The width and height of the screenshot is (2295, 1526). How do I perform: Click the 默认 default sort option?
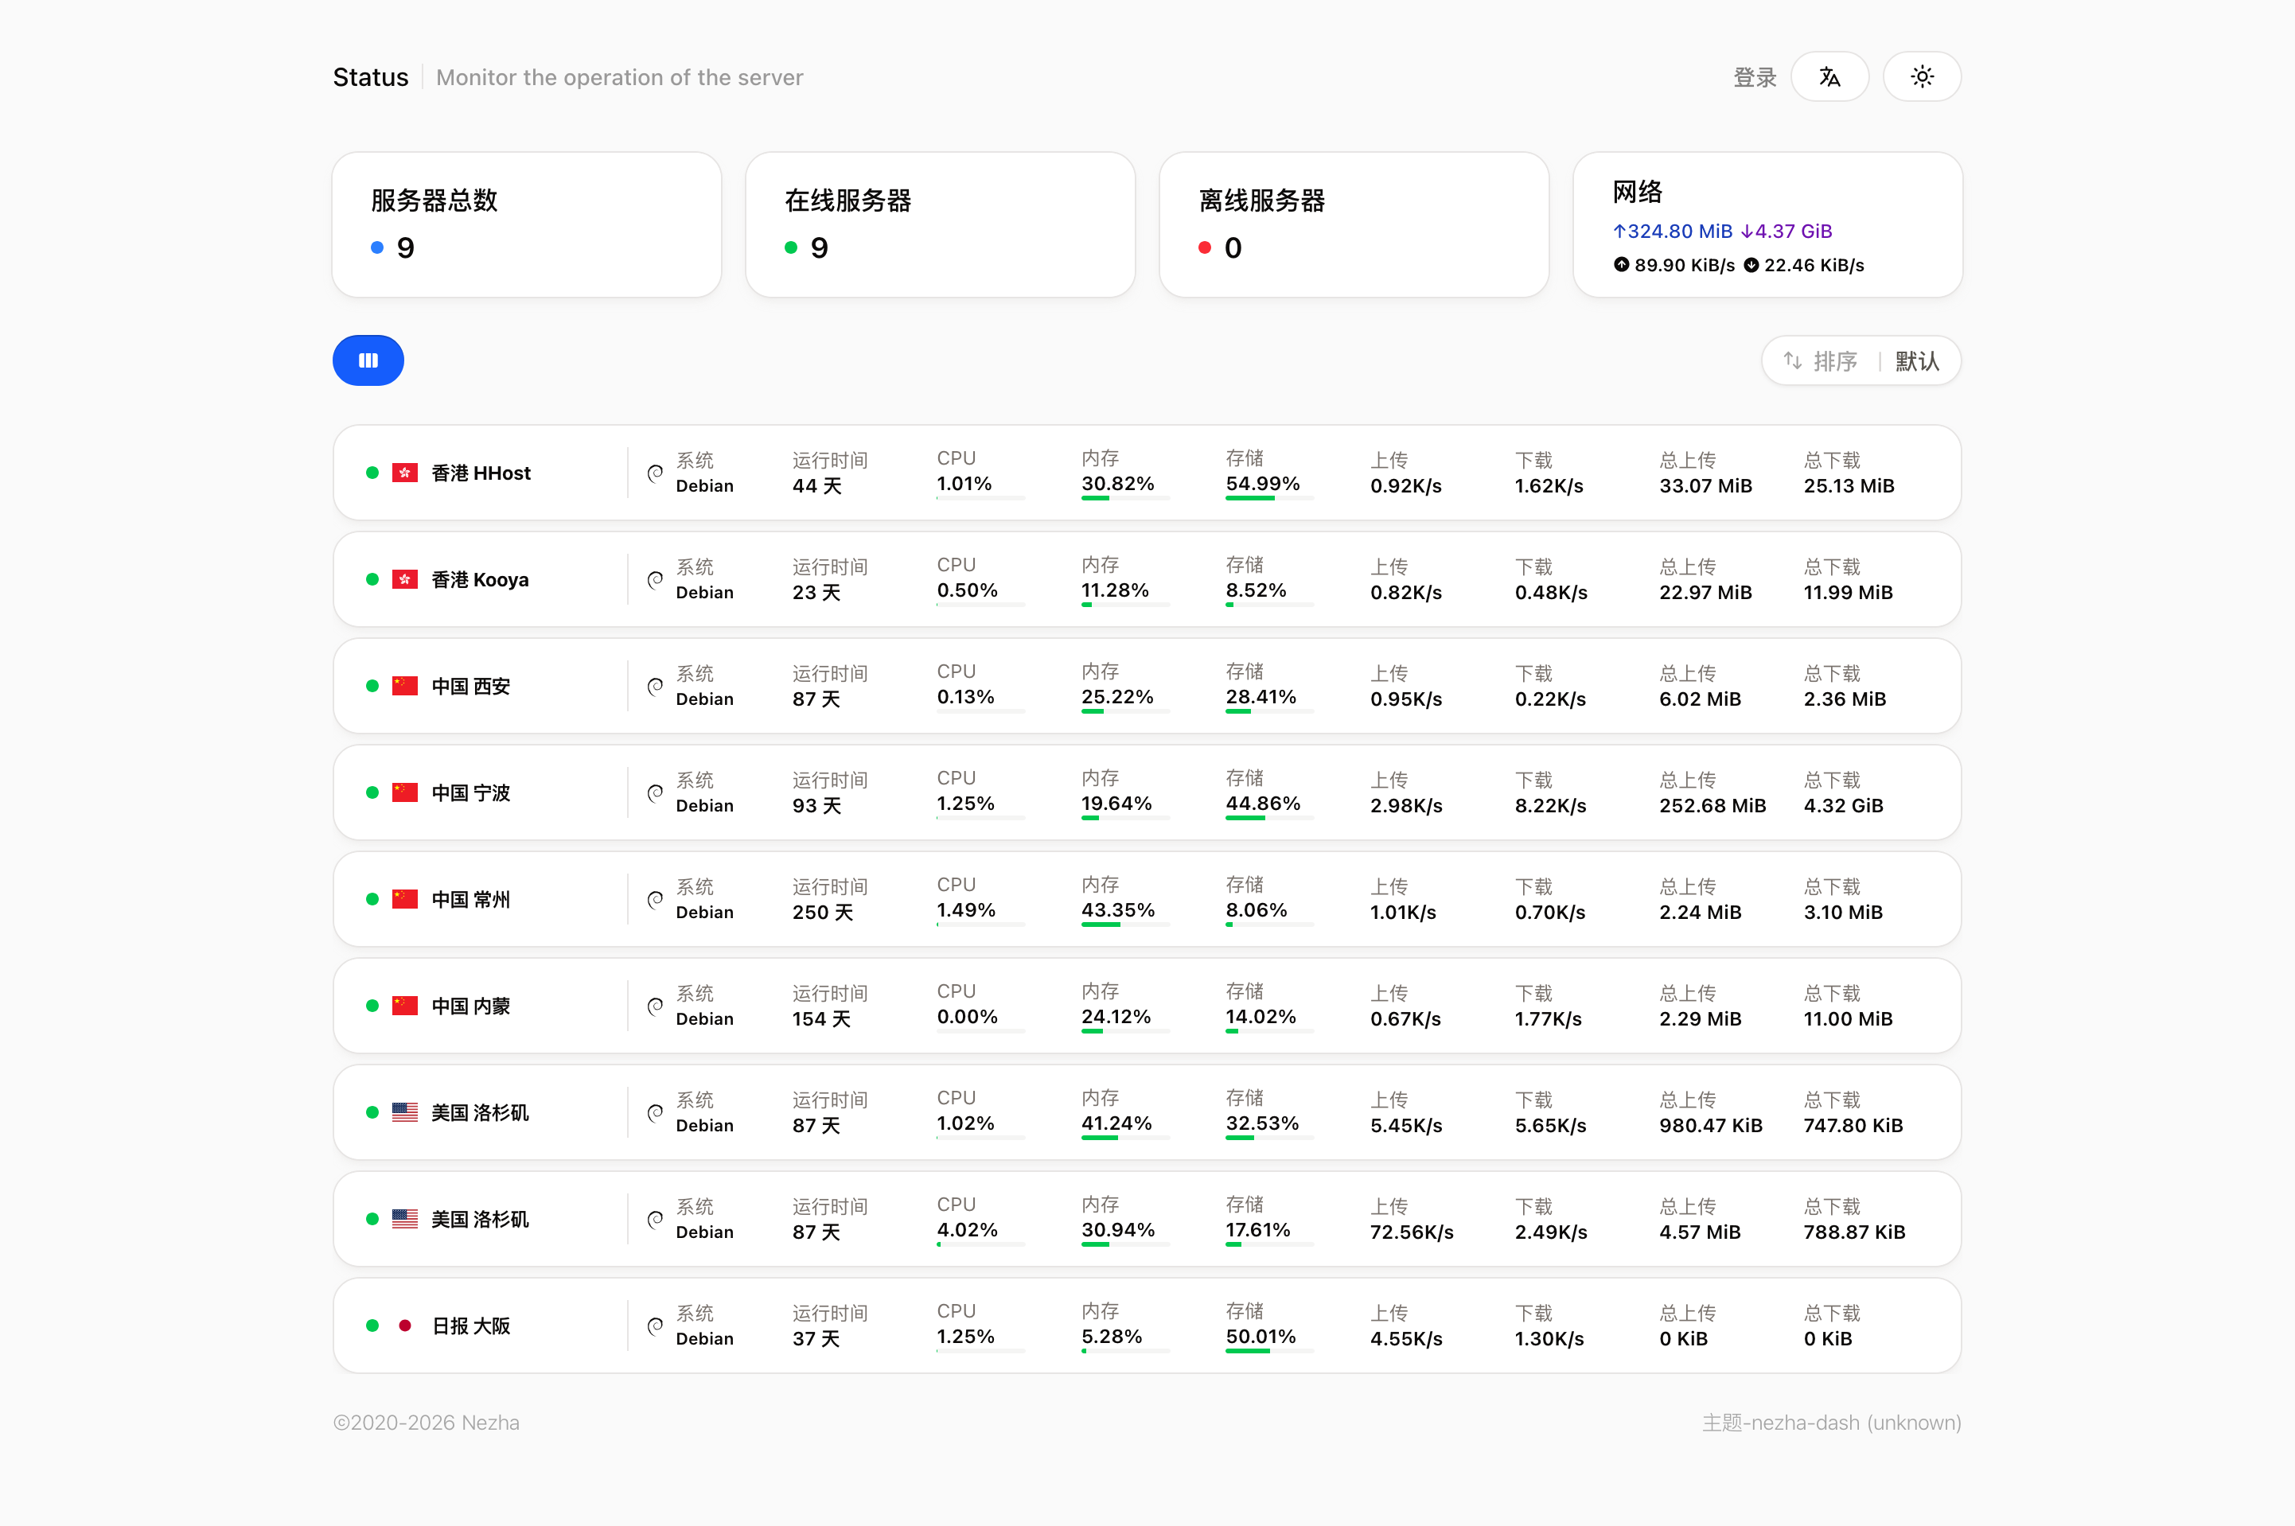point(1916,361)
